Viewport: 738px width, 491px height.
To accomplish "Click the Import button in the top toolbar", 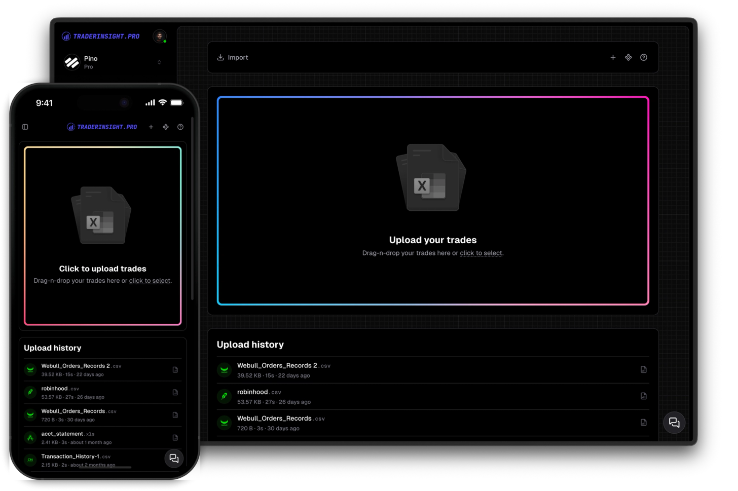I will 233,57.
